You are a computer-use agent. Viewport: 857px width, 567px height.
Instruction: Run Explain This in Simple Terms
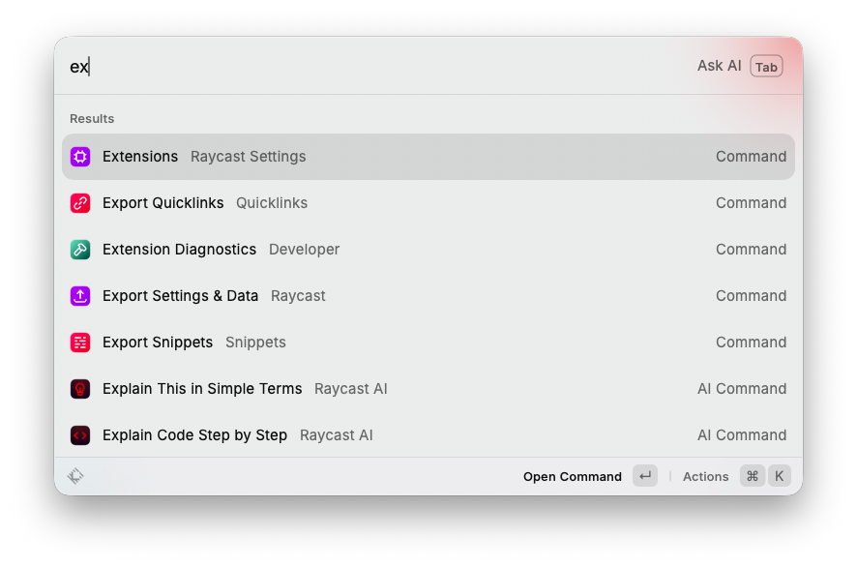pos(428,389)
